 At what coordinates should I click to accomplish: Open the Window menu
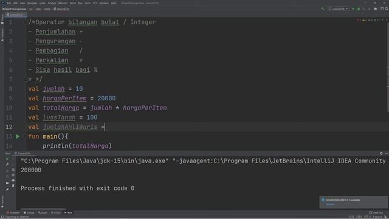pos(104,3)
